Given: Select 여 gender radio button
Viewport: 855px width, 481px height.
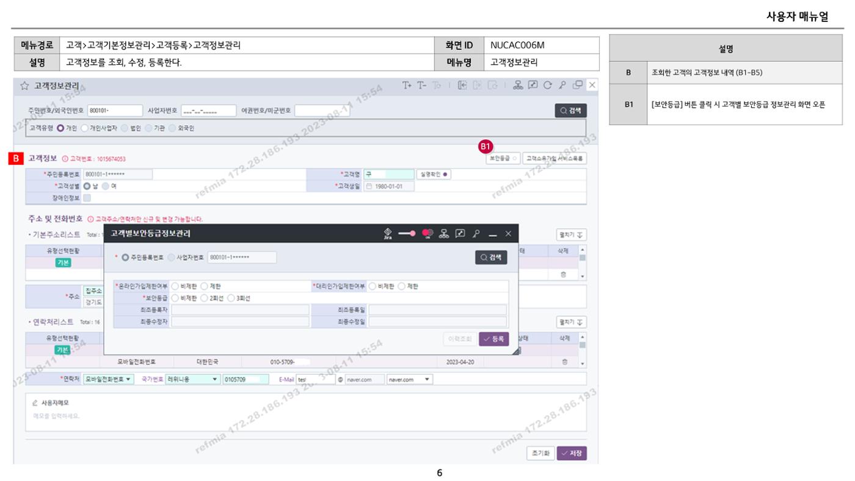Looking at the screenshot, I should coord(105,186).
